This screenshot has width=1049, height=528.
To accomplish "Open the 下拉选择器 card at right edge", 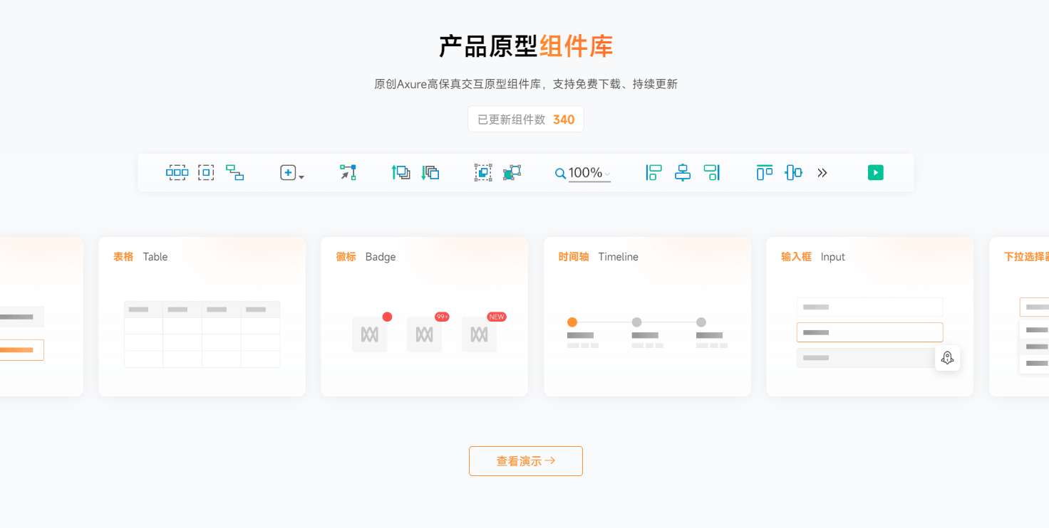I will tap(1019, 317).
